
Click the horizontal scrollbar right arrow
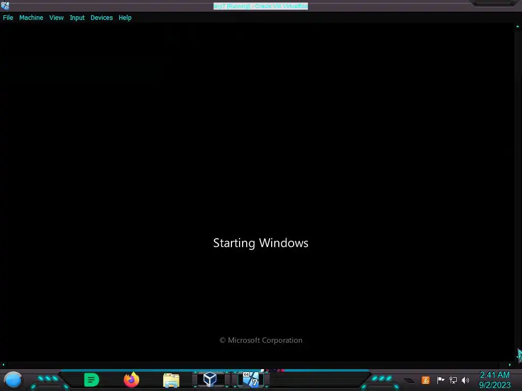click(x=510, y=365)
